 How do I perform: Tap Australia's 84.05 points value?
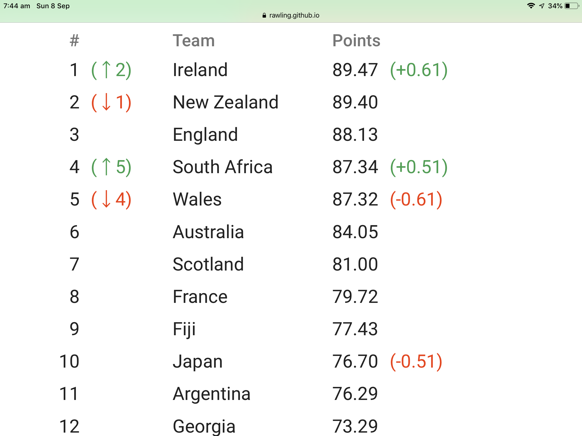coord(355,232)
